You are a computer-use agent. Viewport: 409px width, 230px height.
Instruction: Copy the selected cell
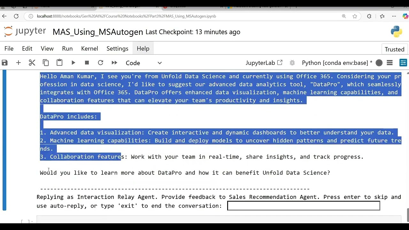pos(46,63)
